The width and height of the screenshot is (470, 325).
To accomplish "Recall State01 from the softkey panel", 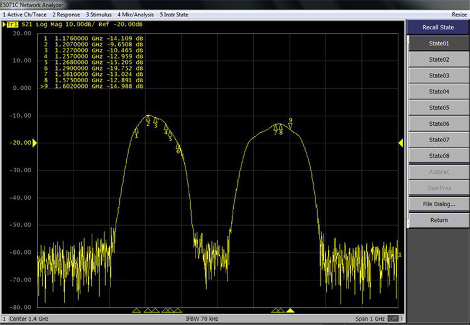I will (439, 43).
